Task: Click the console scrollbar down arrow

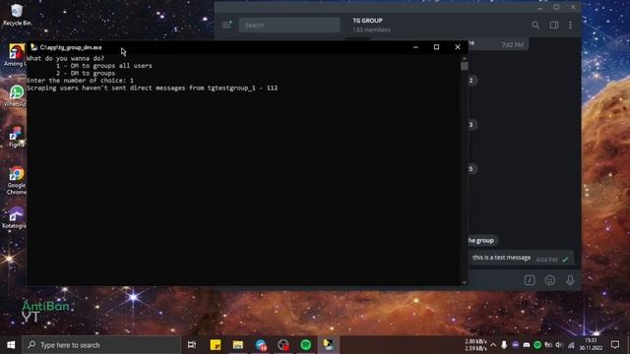Action: tap(465, 282)
